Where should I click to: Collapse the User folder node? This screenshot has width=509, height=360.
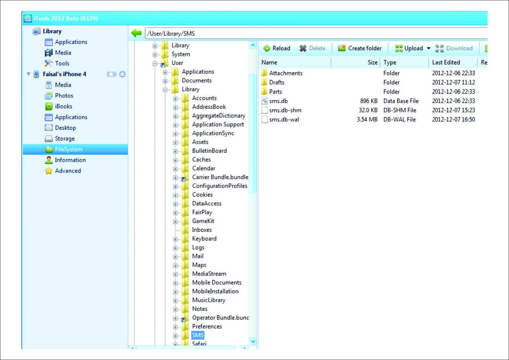point(155,64)
